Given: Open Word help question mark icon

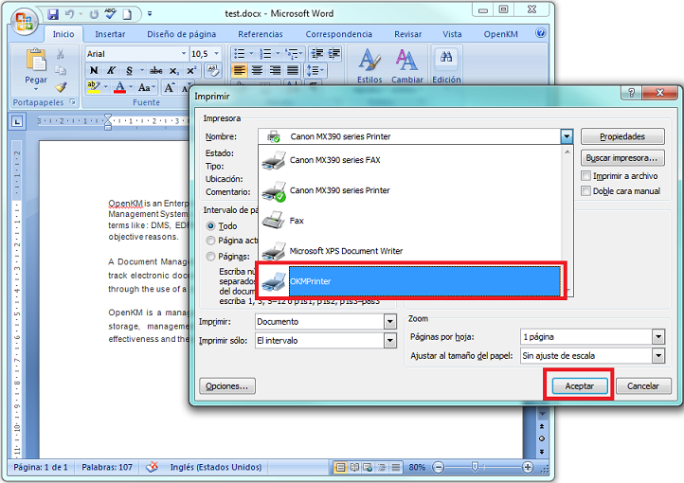Looking at the screenshot, I should 541,33.
